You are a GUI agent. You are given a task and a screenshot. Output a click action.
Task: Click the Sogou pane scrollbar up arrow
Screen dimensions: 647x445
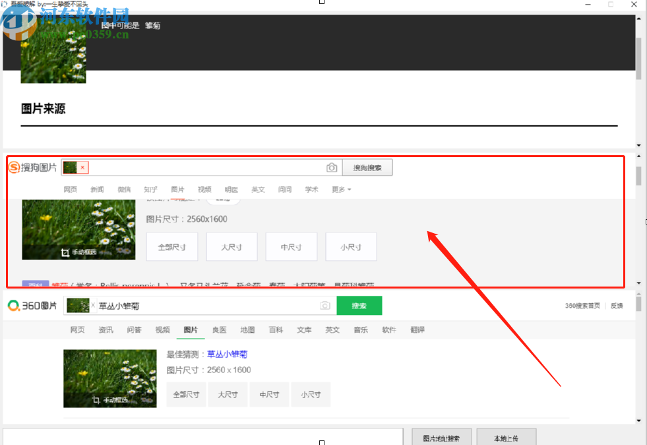click(x=638, y=156)
